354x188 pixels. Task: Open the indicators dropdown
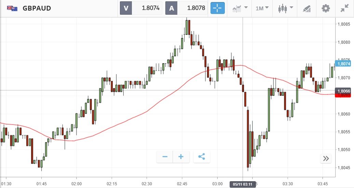pos(240,8)
